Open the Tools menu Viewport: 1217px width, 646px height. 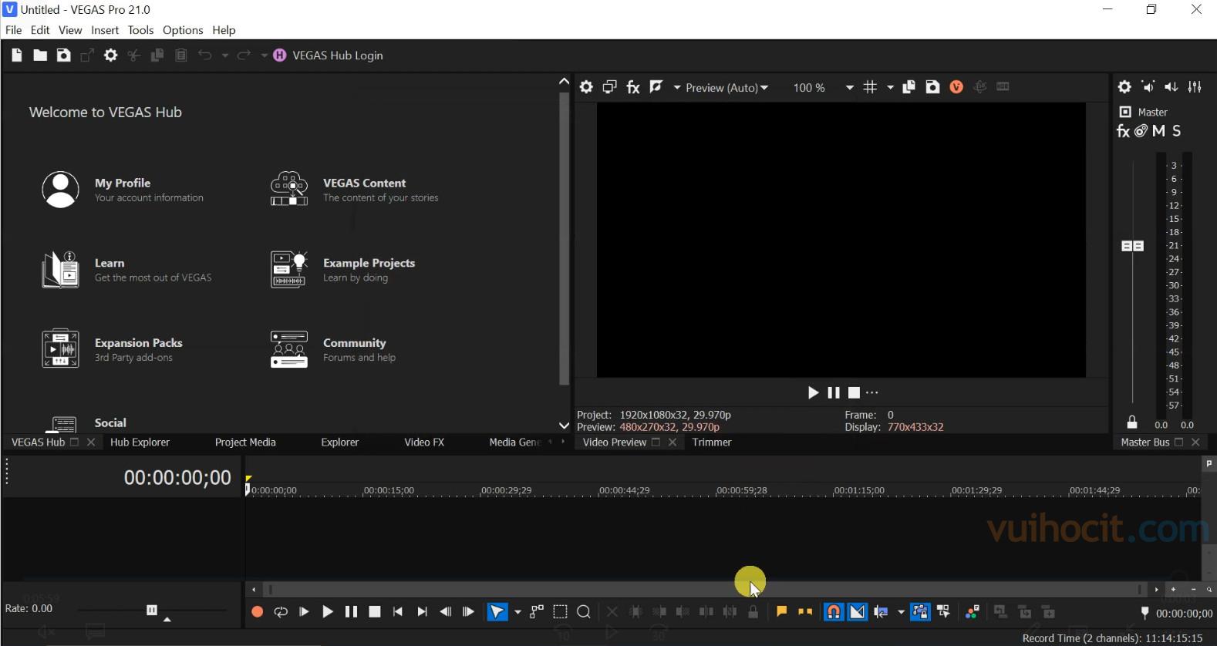140,30
